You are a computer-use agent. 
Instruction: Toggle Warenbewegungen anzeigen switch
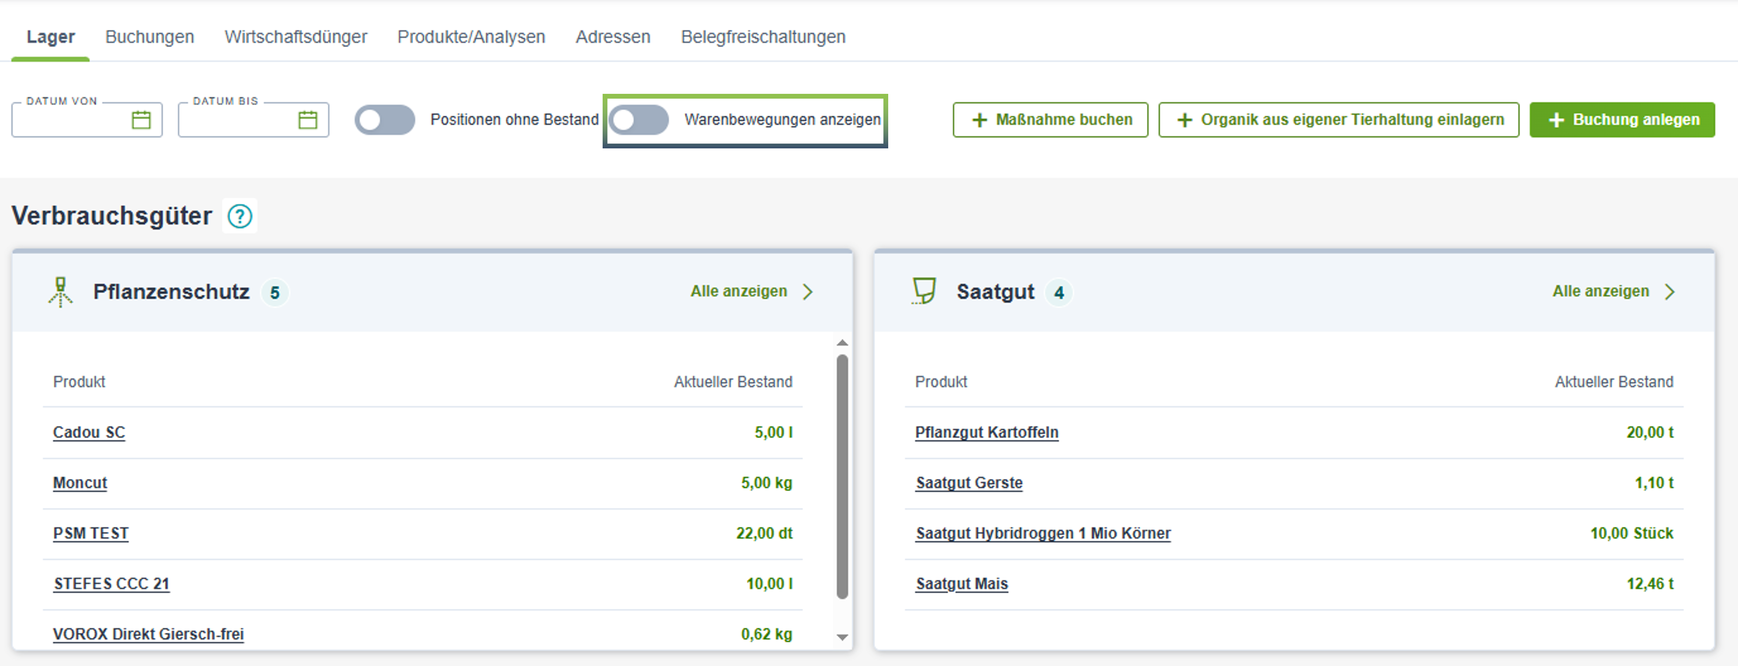pos(638,120)
